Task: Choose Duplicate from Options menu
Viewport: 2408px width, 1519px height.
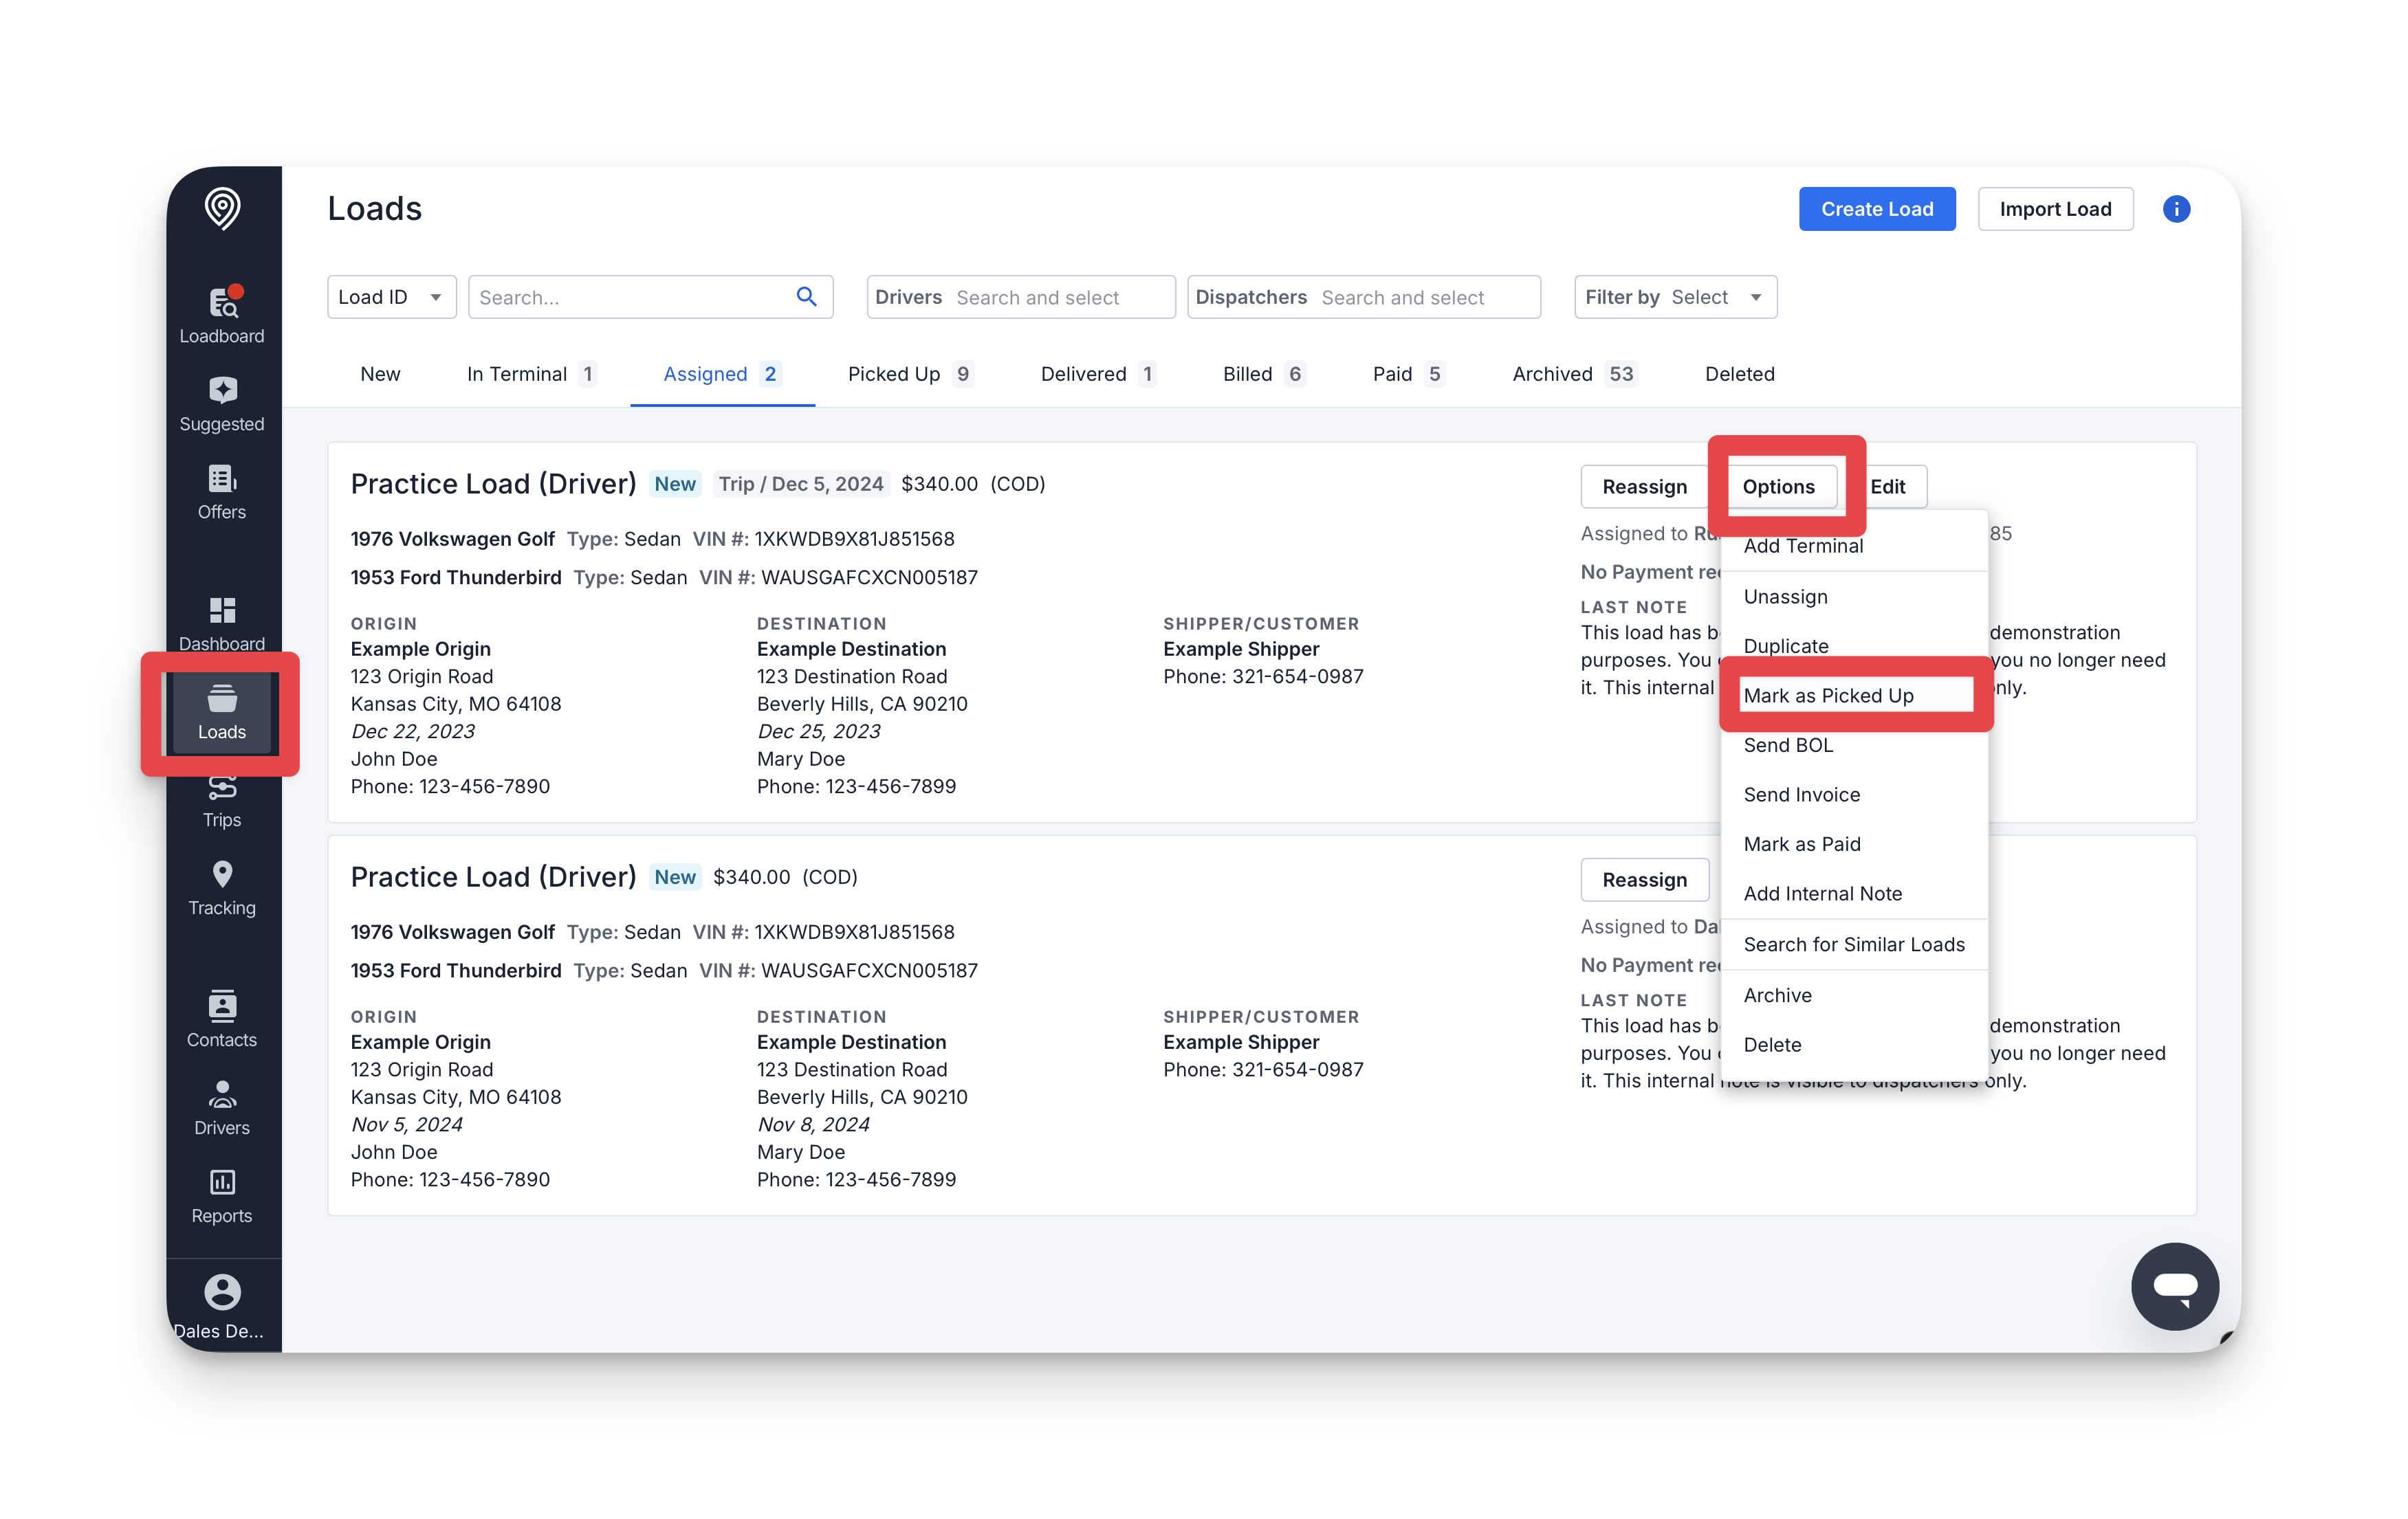Action: 1854,645
